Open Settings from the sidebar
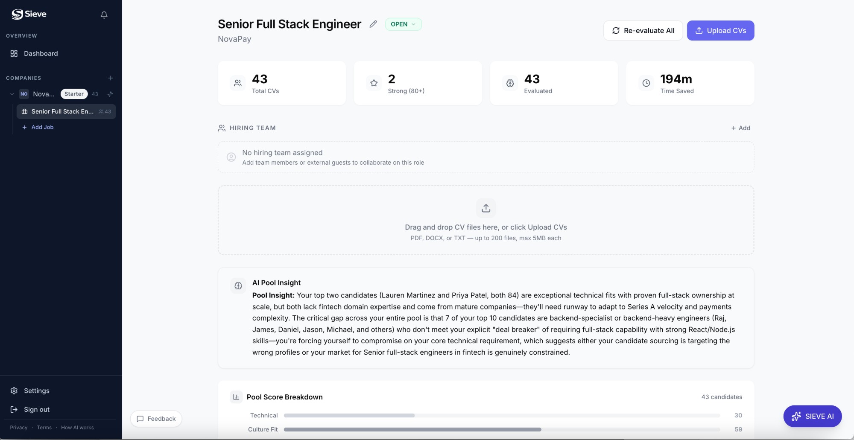854x440 pixels. point(36,390)
